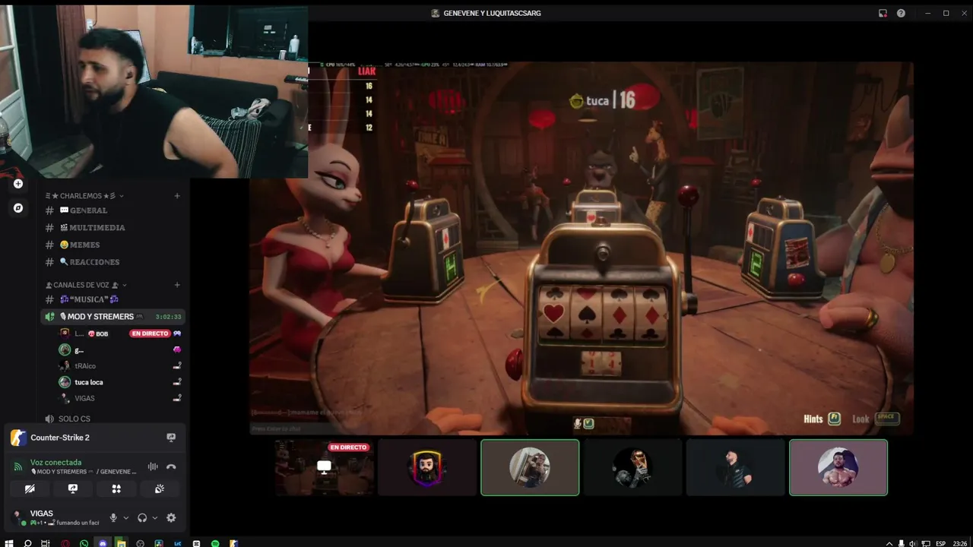The width and height of the screenshot is (973, 547).
Task: Open the REACCIONES text channel
Action: (x=114, y=262)
